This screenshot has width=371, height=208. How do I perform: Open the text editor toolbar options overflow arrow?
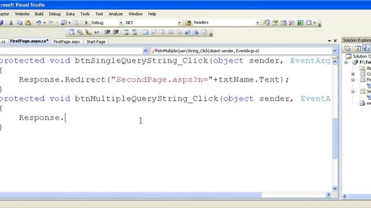(211, 34)
